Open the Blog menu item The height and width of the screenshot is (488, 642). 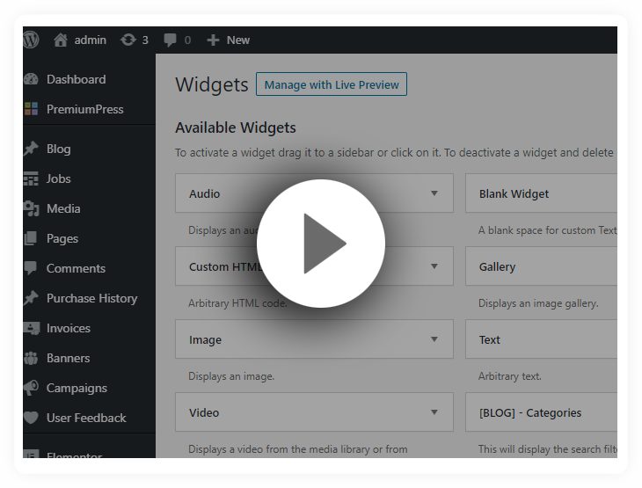pos(58,149)
